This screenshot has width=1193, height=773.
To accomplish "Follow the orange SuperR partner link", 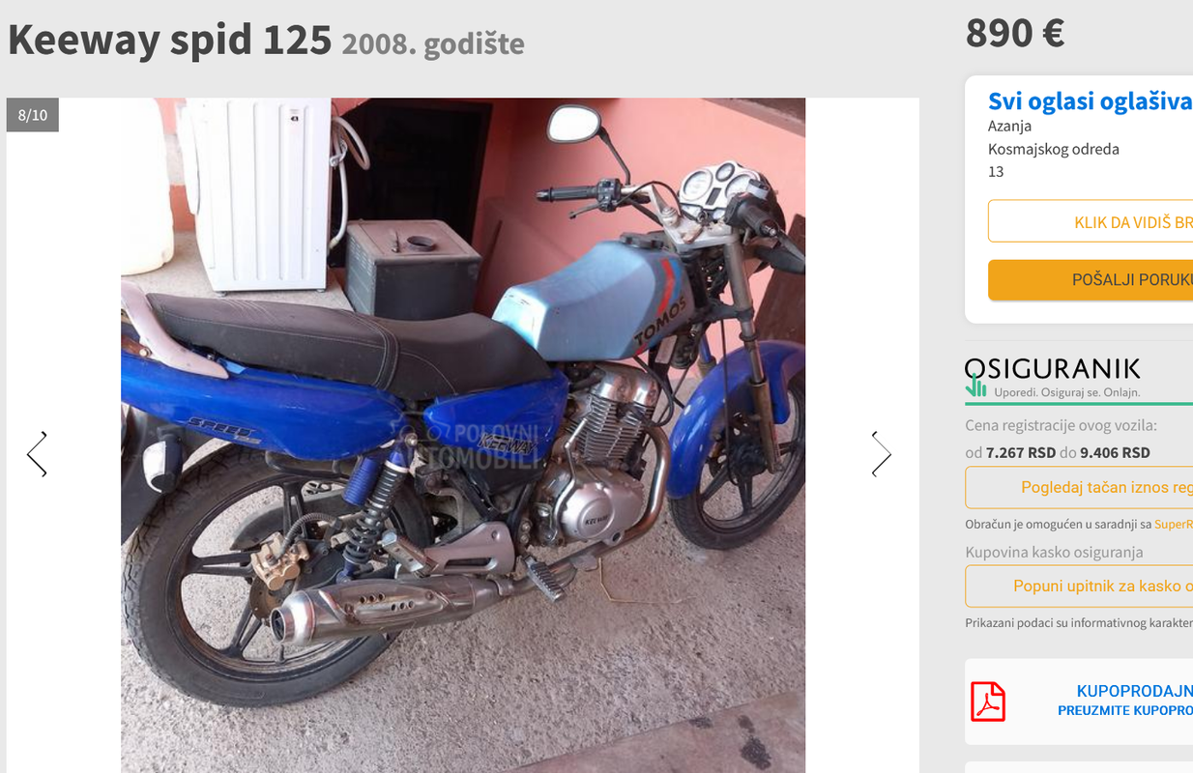I will tap(1174, 524).
